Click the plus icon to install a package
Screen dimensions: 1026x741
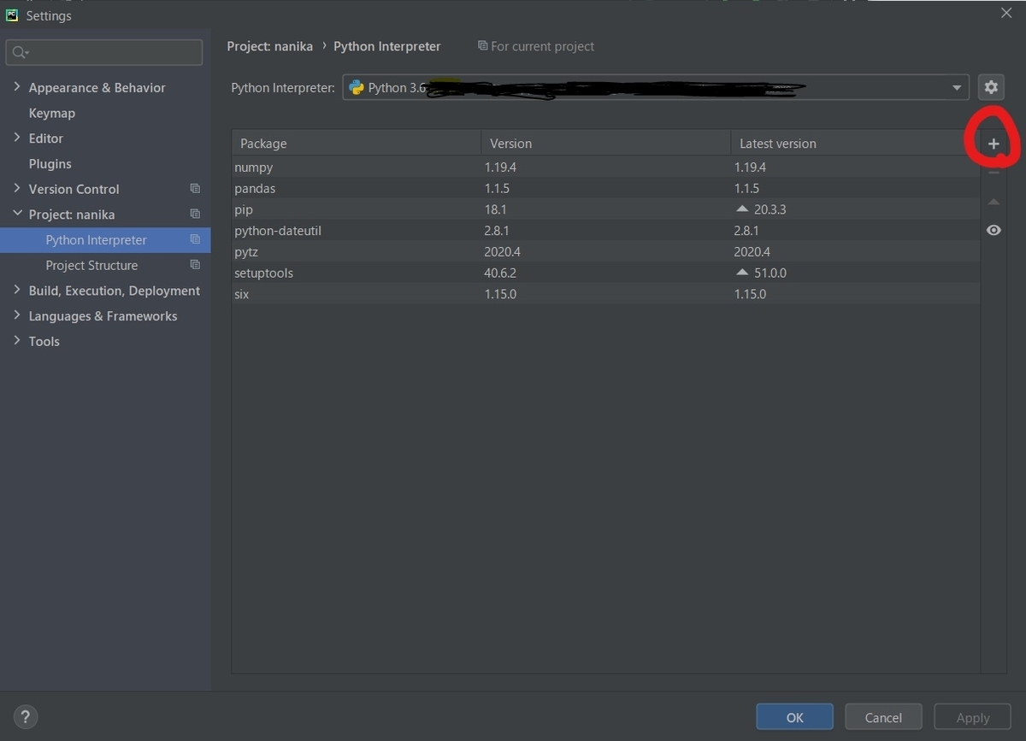click(994, 144)
